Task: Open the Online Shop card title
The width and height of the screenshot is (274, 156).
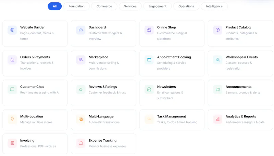Action: pos(166,27)
